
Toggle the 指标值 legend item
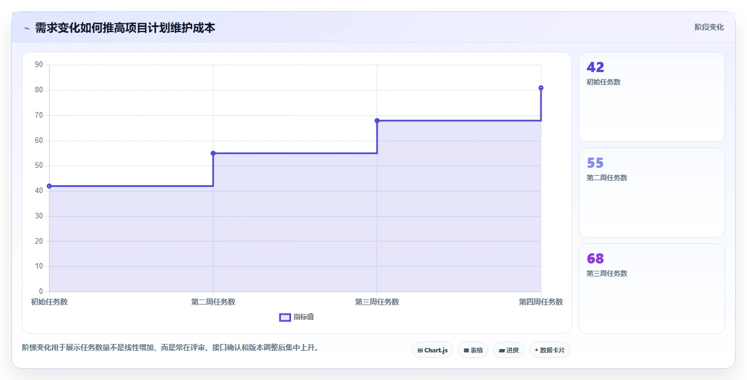[x=297, y=317]
